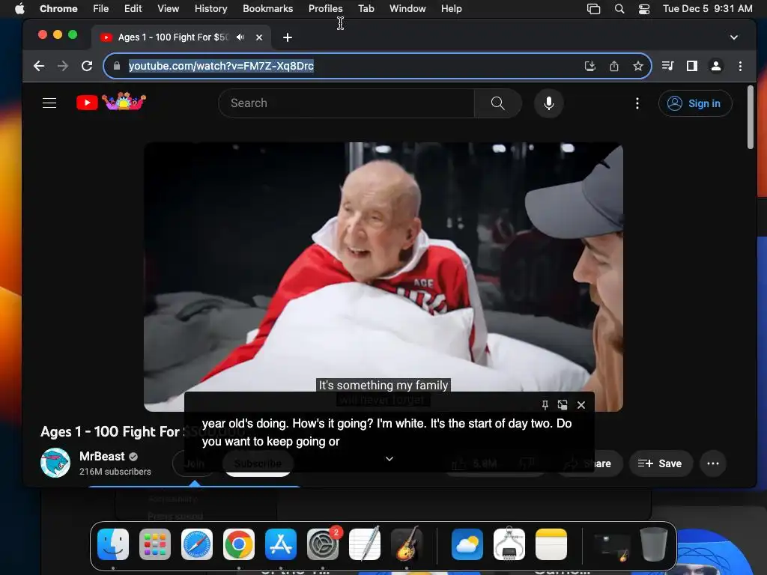The image size is (767, 575).
Task: Open the History menu
Action: click(210, 8)
